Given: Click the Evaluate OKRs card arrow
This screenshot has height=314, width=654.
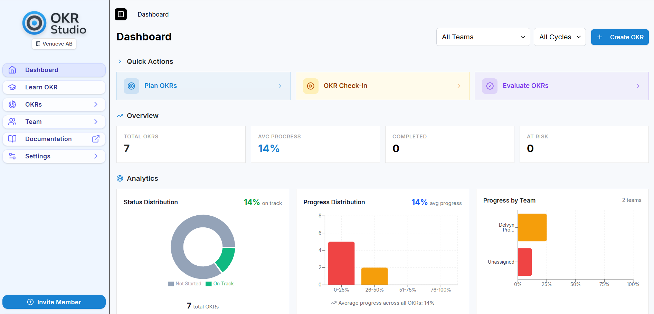Looking at the screenshot, I should click(x=638, y=86).
